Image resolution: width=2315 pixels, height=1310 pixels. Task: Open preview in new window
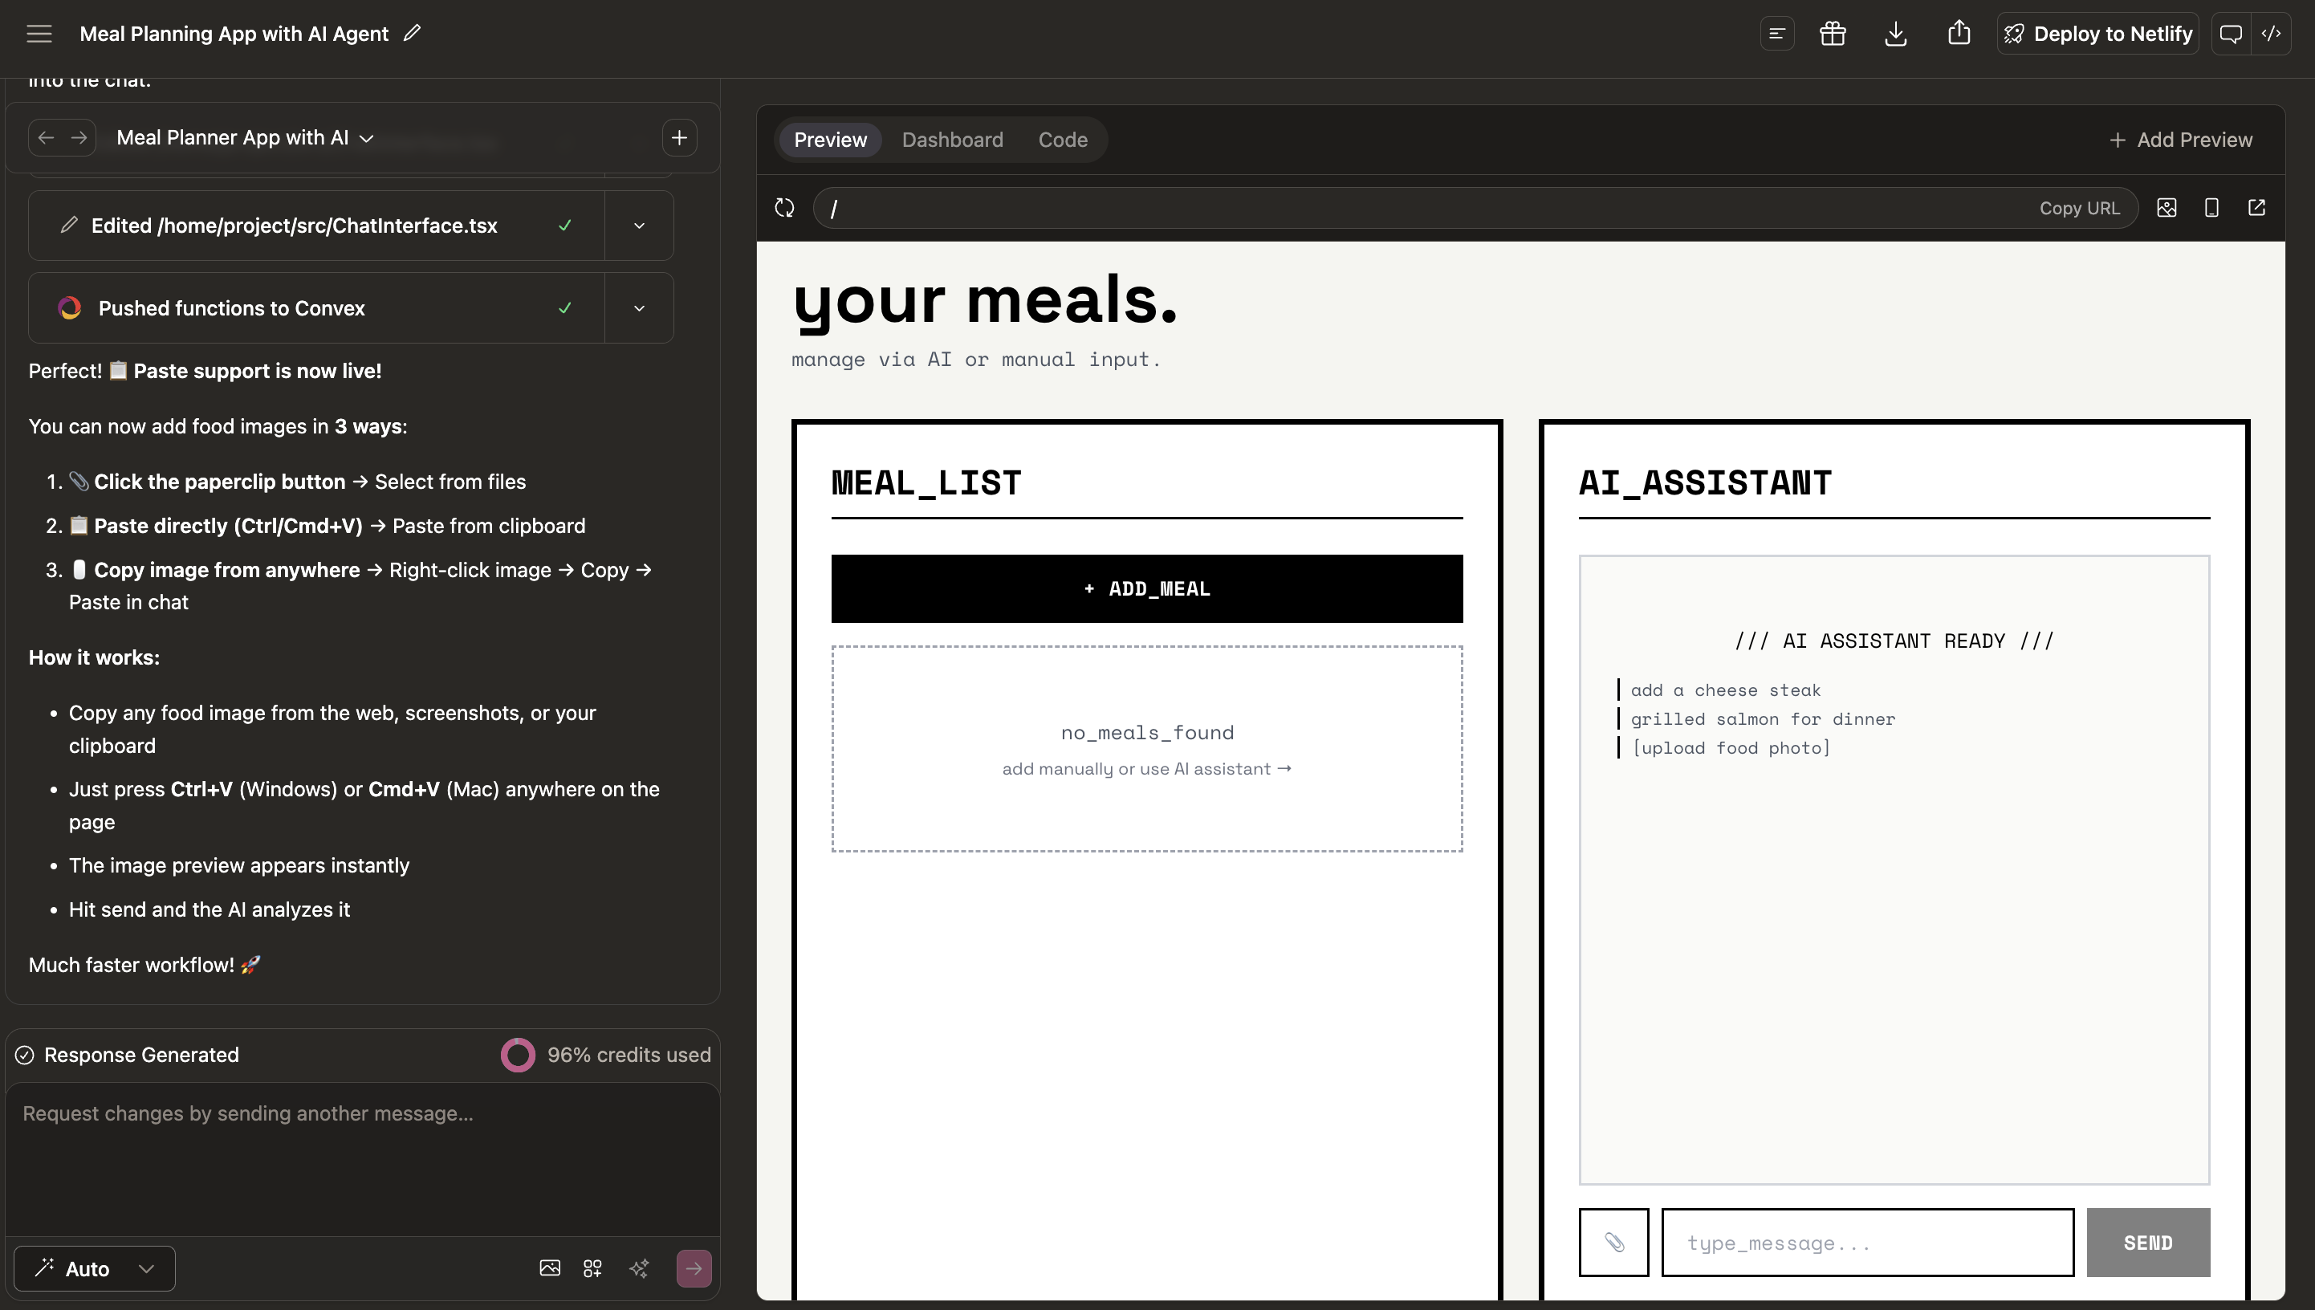2256,208
